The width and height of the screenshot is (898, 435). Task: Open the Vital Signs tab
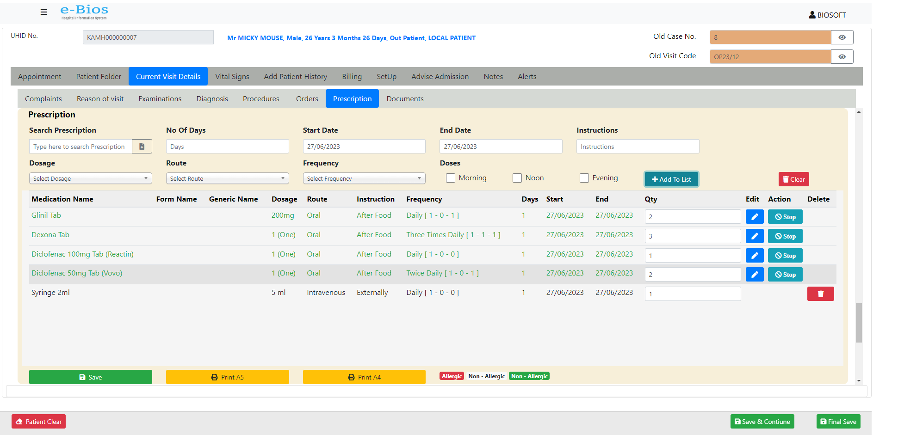pos(232,77)
